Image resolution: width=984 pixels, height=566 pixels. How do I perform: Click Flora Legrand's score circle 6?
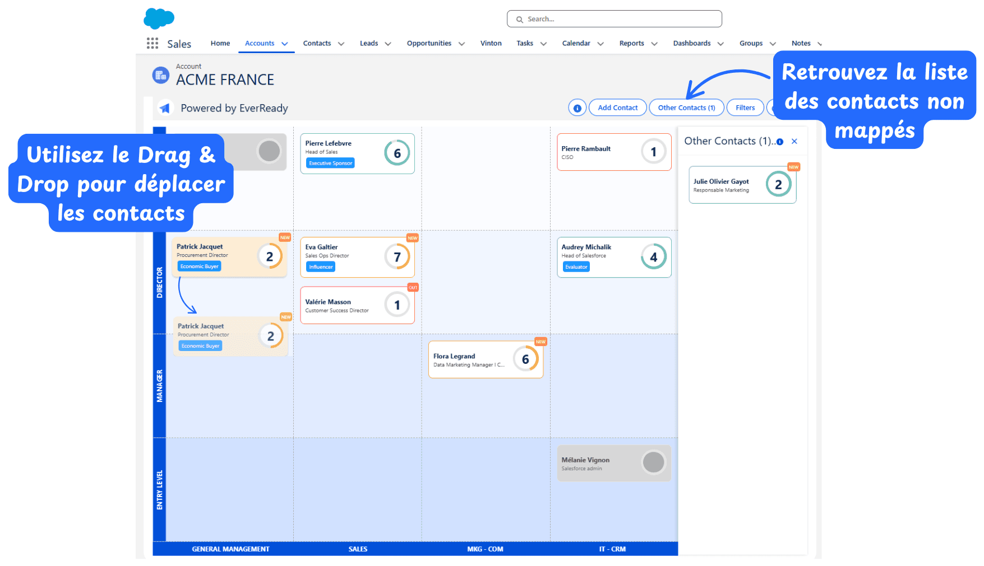525,359
